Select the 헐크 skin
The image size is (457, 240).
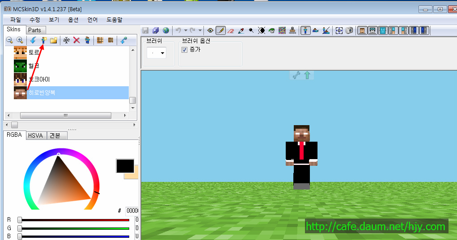point(71,66)
